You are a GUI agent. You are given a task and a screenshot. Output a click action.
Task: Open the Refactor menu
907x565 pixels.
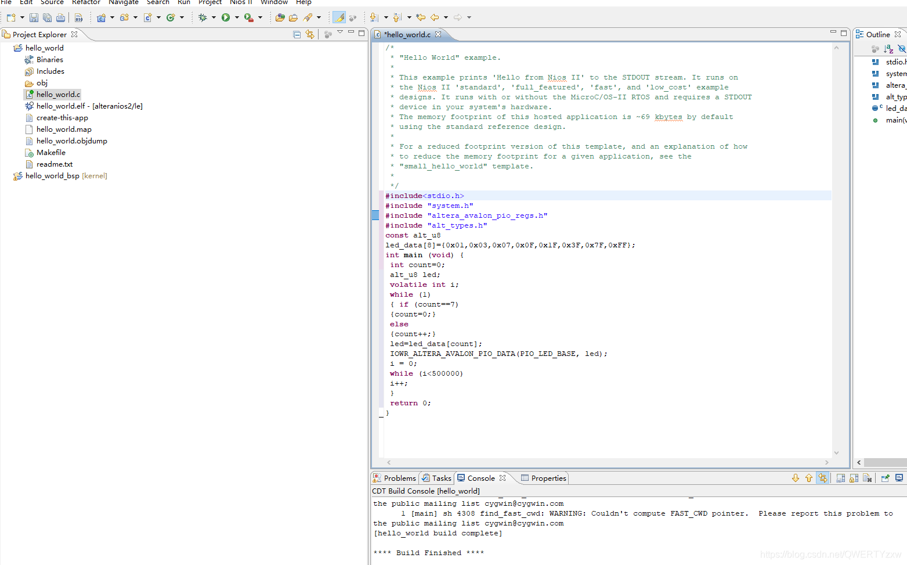point(86,2)
